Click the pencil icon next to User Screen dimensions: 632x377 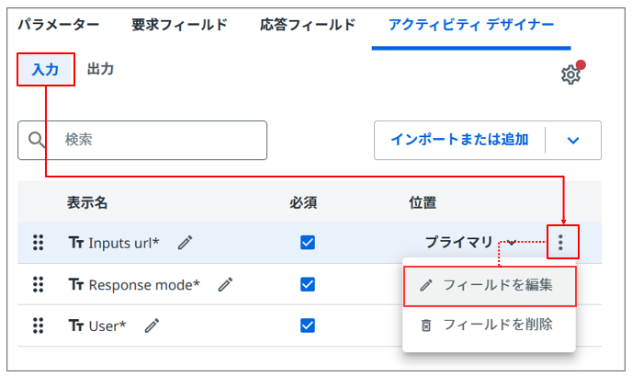coord(152,326)
